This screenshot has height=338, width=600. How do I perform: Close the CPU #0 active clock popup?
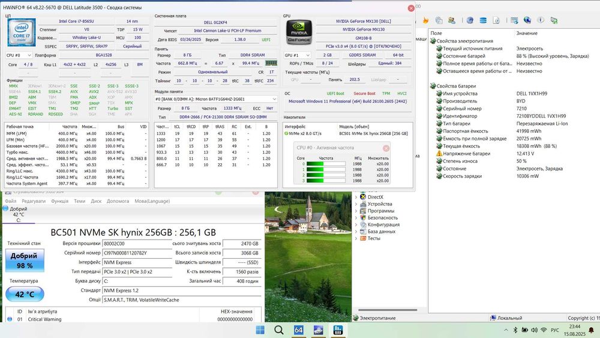coord(386,148)
